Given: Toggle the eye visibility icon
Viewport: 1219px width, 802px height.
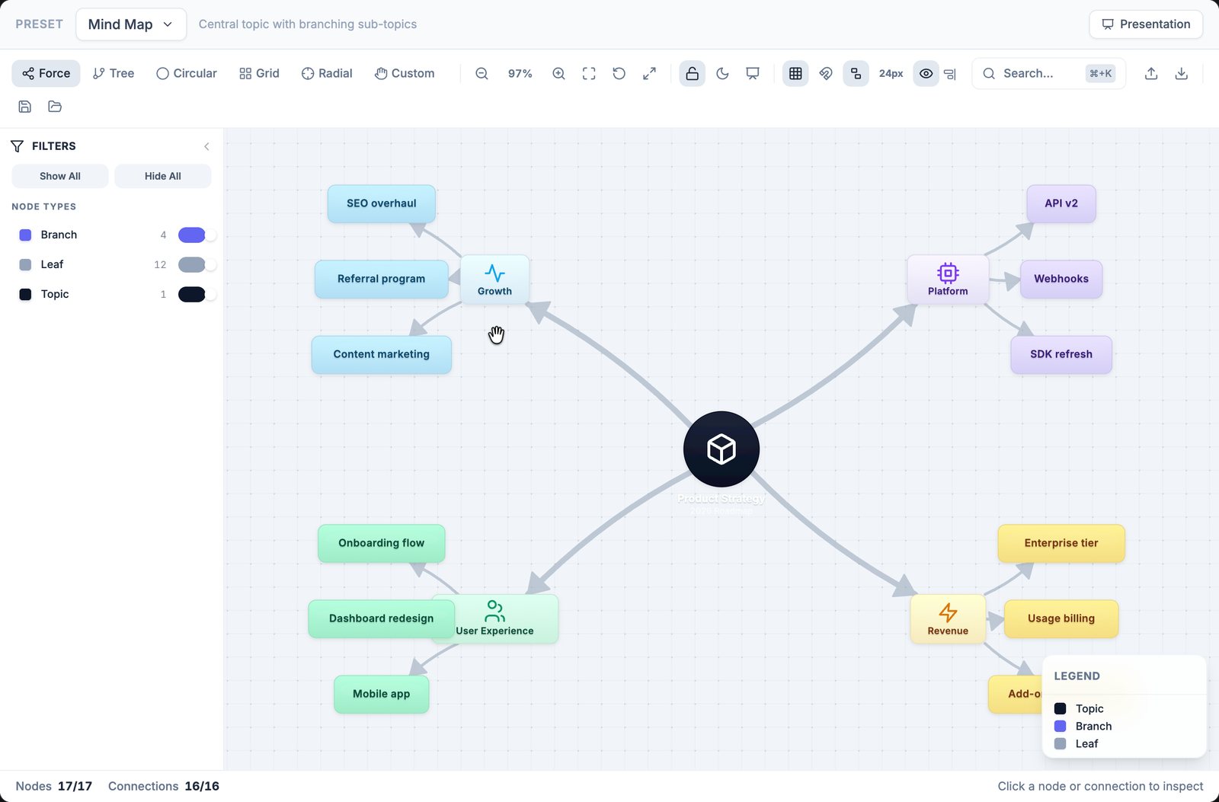Looking at the screenshot, I should 926,73.
